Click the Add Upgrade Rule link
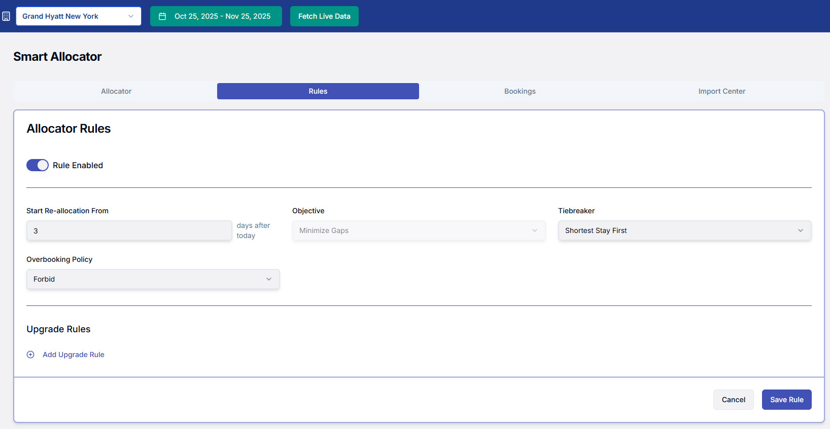This screenshot has height=429, width=830. [x=74, y=355]
